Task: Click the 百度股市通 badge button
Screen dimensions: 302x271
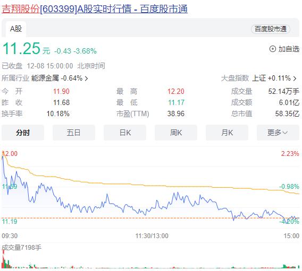Action: click(x=271, y=29)
